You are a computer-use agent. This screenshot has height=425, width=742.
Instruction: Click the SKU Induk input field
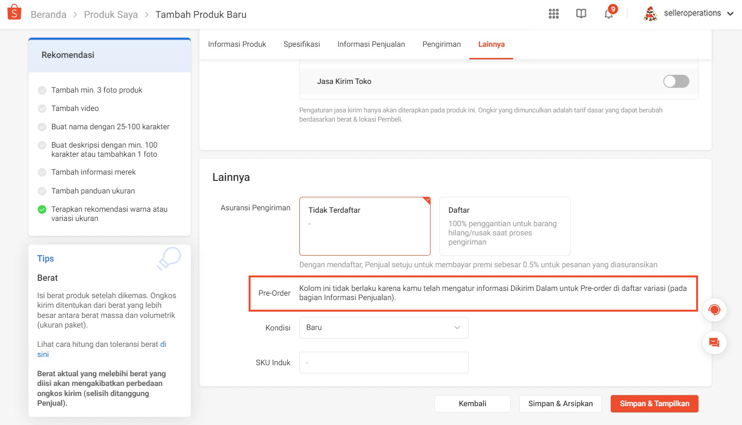pos(384,362)
